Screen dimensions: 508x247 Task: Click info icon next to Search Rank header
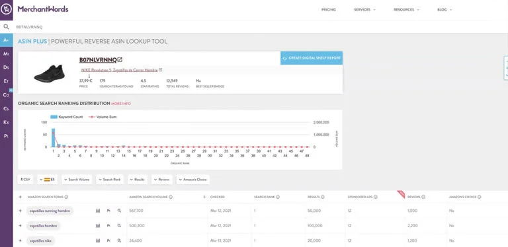click(x=278, y=197)
